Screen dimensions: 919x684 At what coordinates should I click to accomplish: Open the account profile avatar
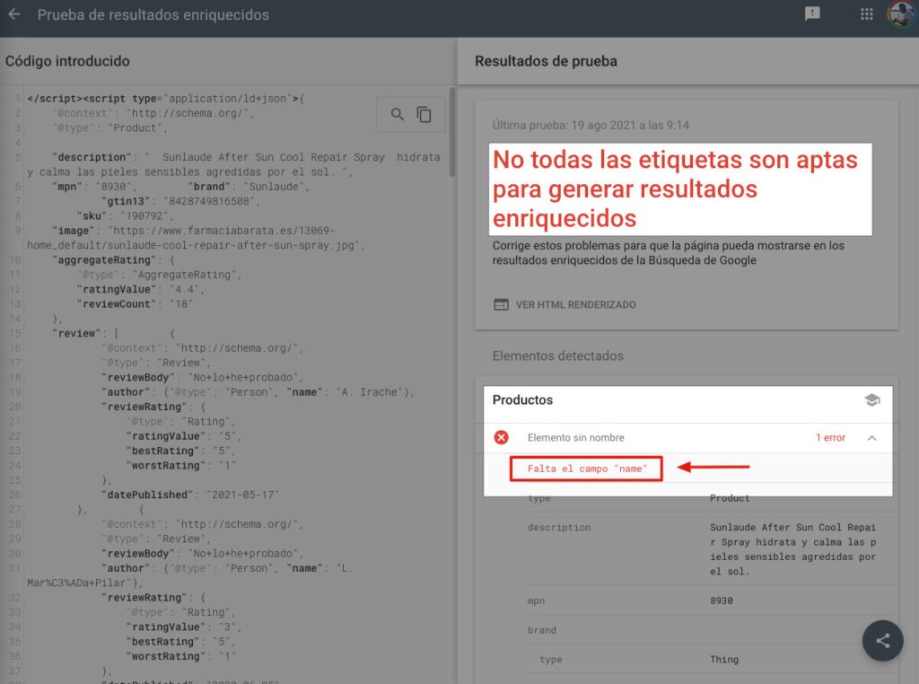click(902, 14)
